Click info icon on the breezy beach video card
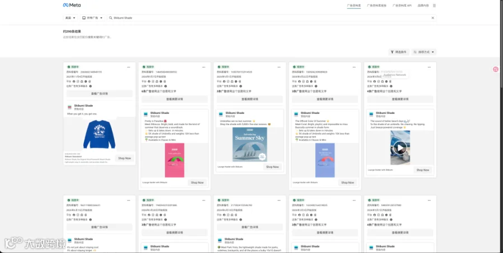 point(391,86)
